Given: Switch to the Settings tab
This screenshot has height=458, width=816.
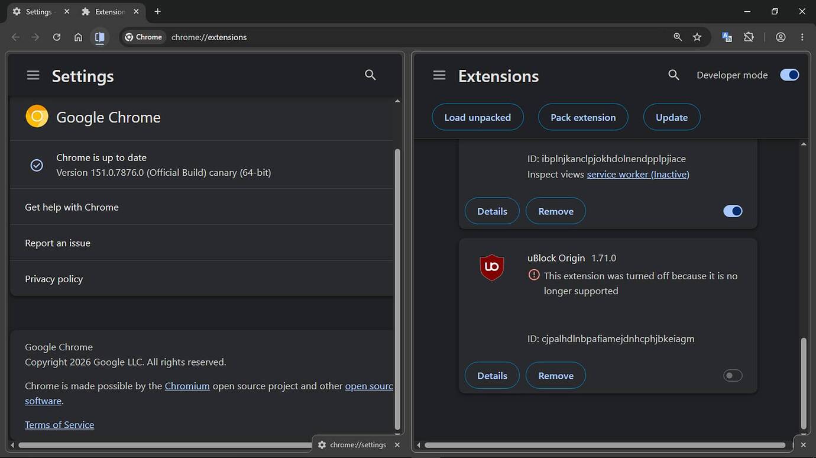Looking at the screenshot, I should 39,11.
